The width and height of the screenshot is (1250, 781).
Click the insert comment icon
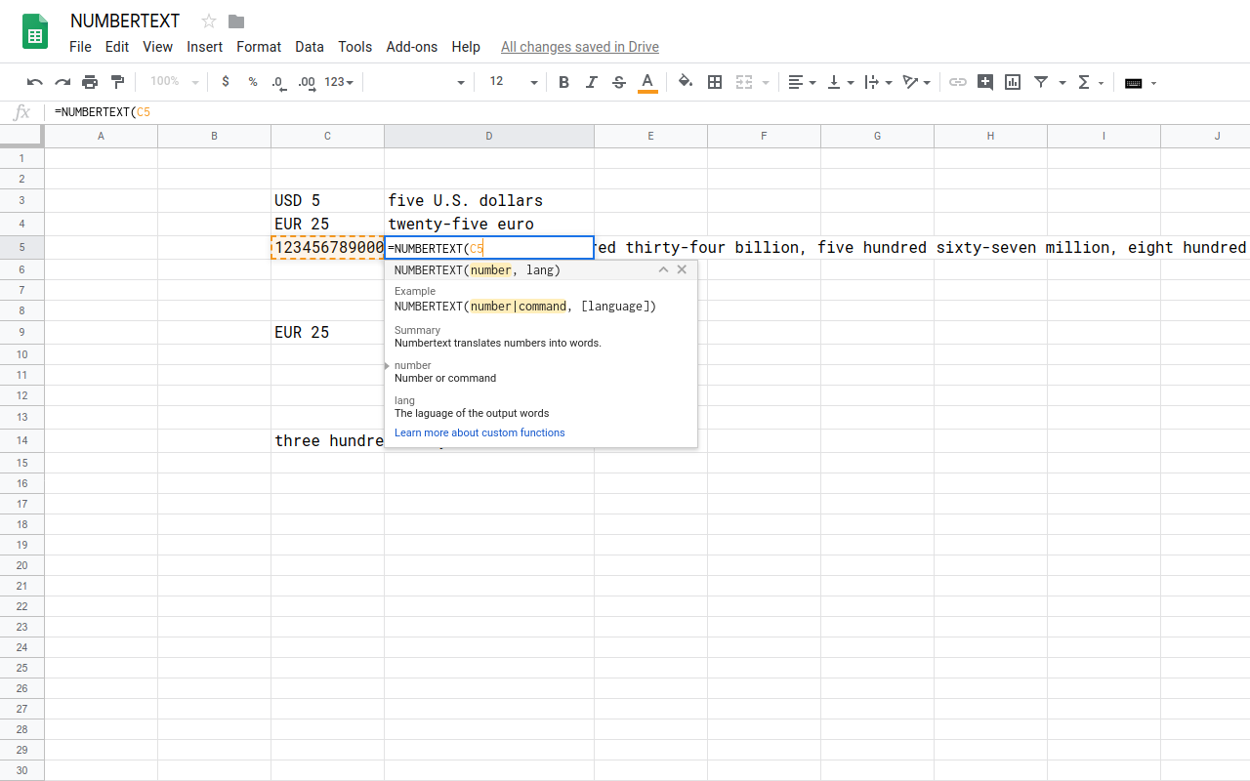[x=985, y=82]
